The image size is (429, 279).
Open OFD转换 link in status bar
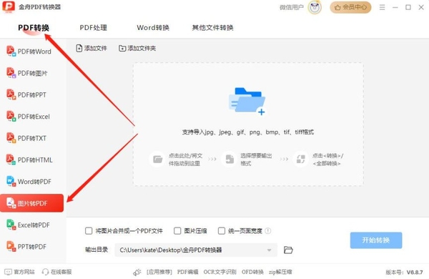(252, 272)
